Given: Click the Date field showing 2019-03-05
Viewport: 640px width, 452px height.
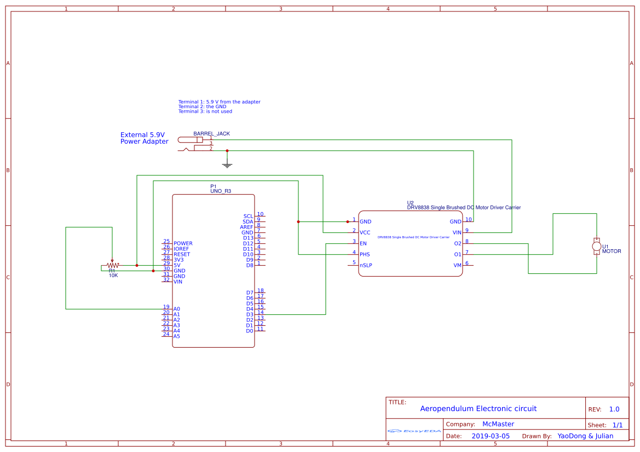Looking at the screenshot, I should tap(492, 436).
